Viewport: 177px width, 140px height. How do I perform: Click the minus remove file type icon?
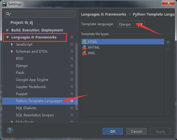[x=168, y=49]
